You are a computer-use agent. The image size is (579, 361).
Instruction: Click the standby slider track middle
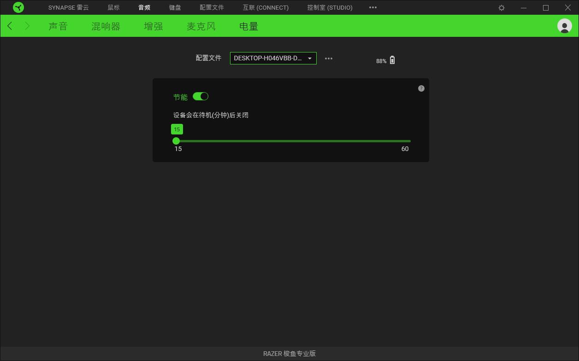(x=293, y=141)
